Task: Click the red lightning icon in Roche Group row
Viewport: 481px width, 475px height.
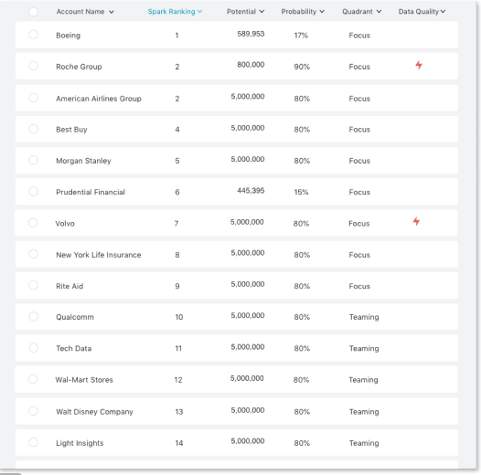Action: [x=419, y=65]
